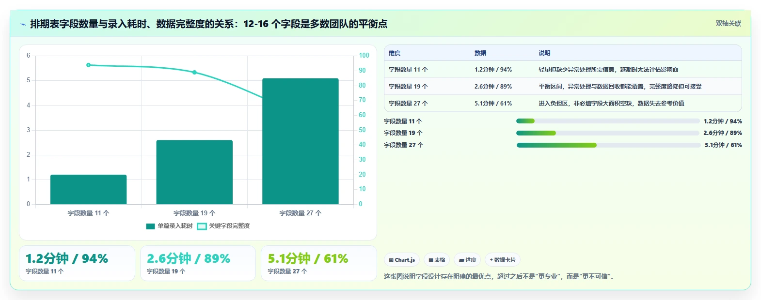This screenshot has width=761, height=300.
Task: Click the 字段数量 11 个 progress bar
Action: point(608,121)
